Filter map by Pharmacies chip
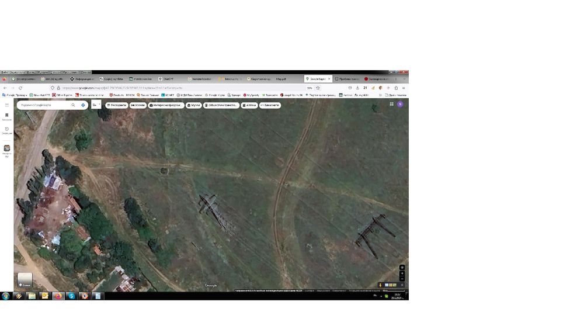Screen dimensions: 584x329 click(x=249, y=105)
